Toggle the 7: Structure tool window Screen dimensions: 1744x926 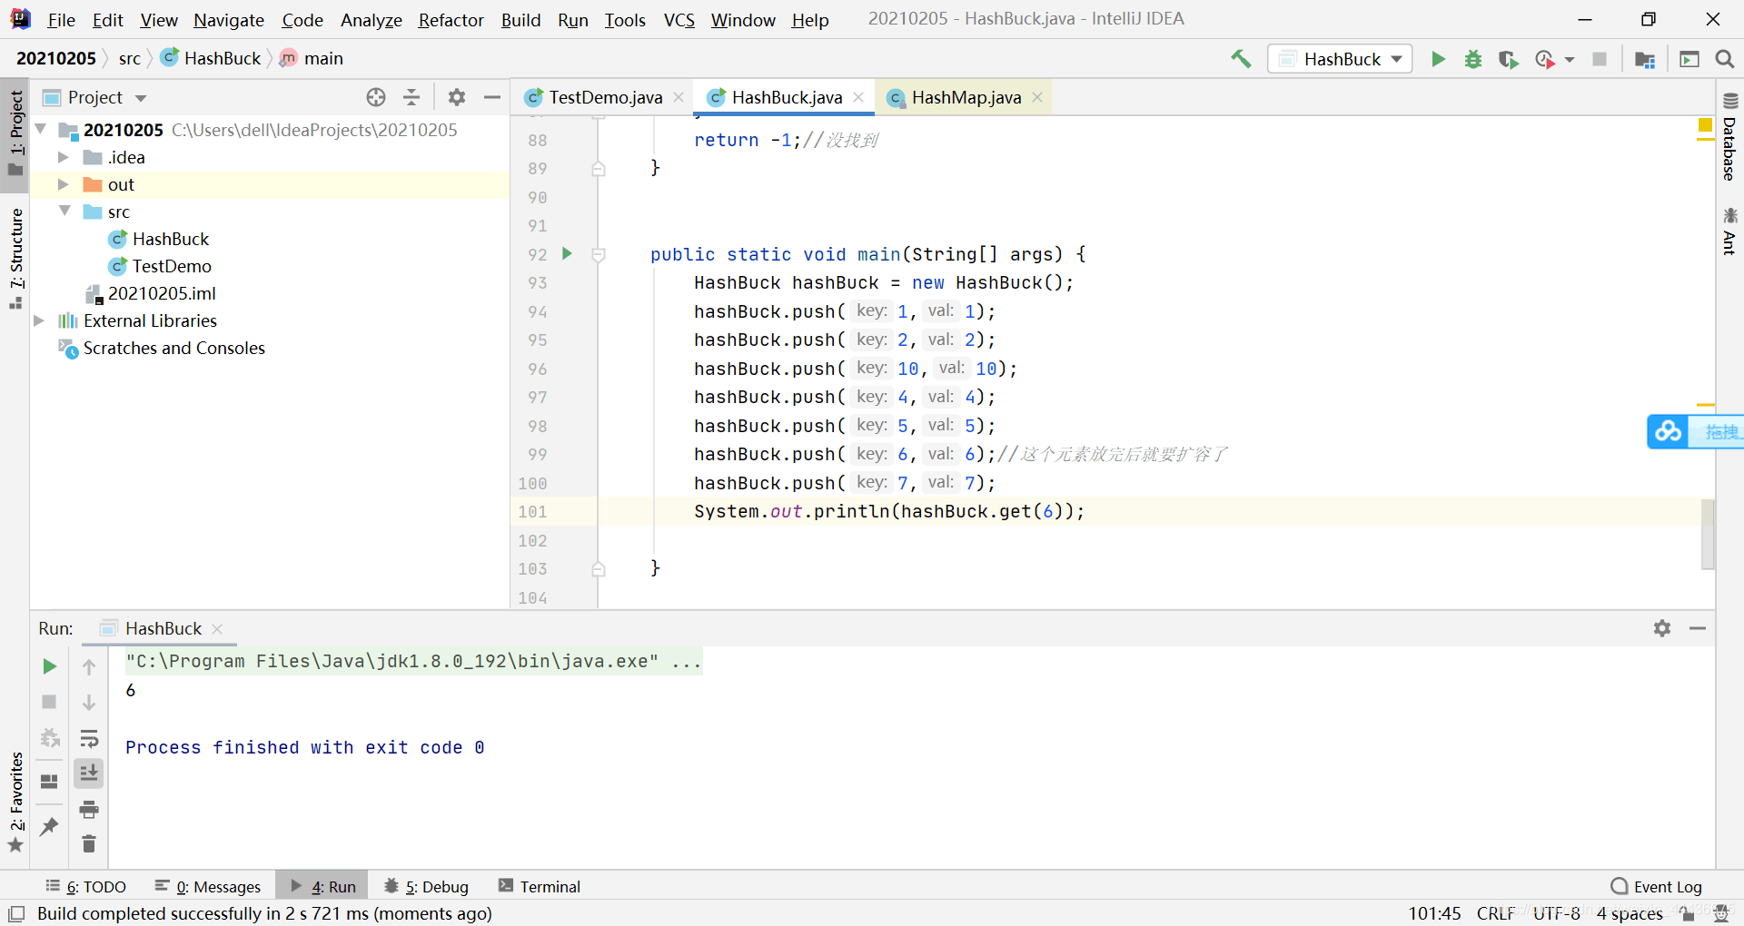(15, 258)
